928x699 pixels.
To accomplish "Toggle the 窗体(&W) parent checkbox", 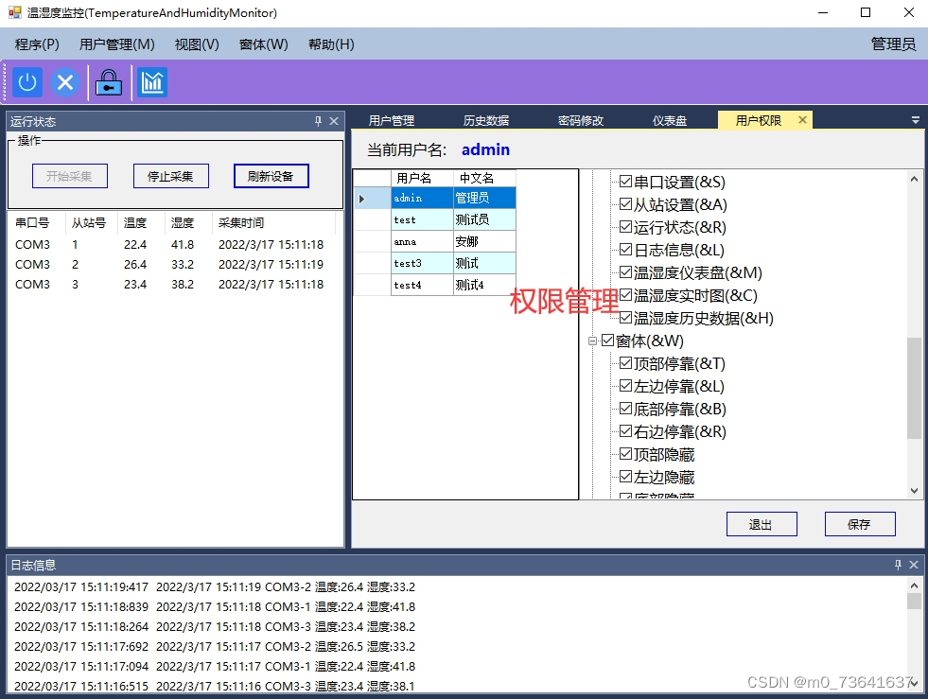I will point(608,341).
